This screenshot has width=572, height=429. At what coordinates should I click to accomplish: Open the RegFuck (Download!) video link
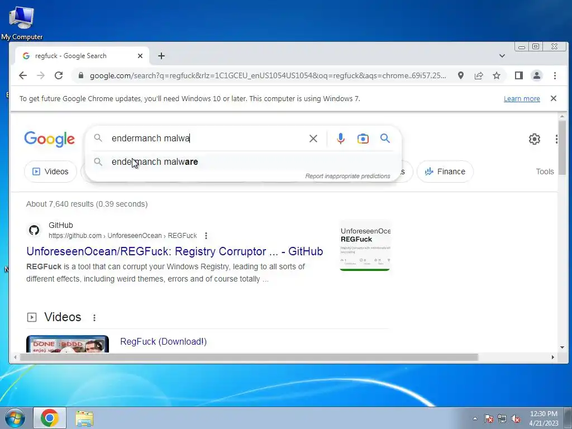tap(164, 341)
